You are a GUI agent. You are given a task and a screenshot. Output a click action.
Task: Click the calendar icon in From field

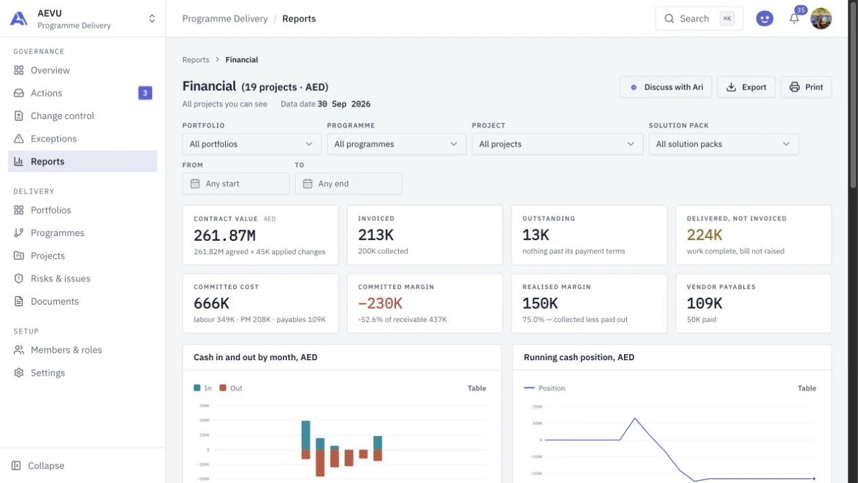(x=195, y=184)
